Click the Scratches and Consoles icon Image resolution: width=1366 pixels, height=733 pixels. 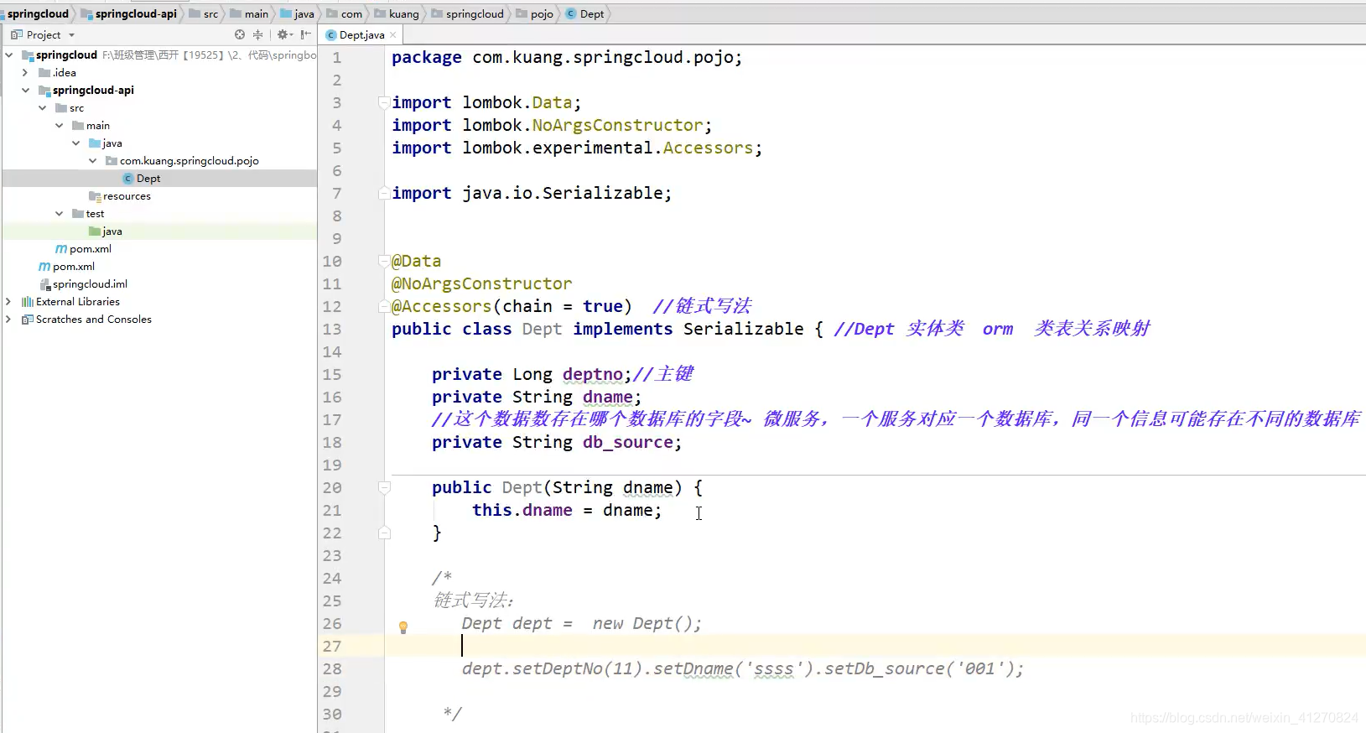coord(28,319)
